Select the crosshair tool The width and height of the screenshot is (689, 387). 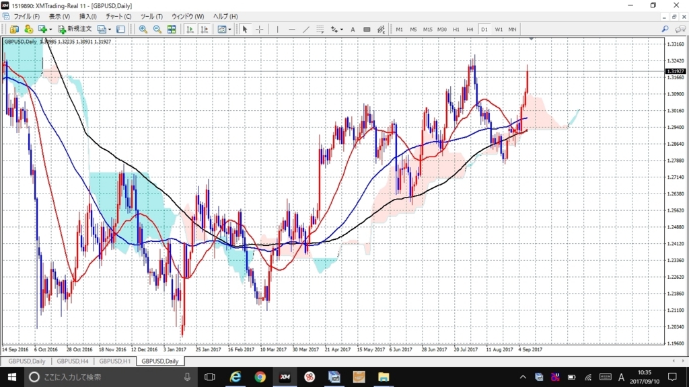(259, 30)
